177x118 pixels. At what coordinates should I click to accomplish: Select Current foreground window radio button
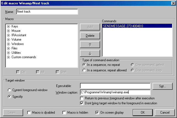click(9, 90)
